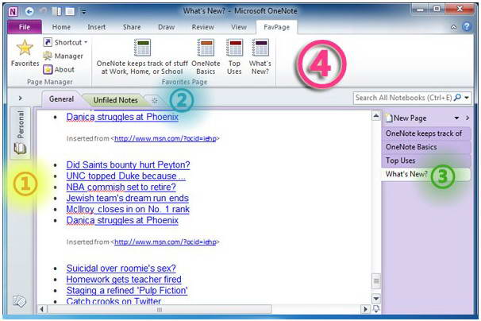Open the first 'Danica struggles at Phoenix' link

122,117
